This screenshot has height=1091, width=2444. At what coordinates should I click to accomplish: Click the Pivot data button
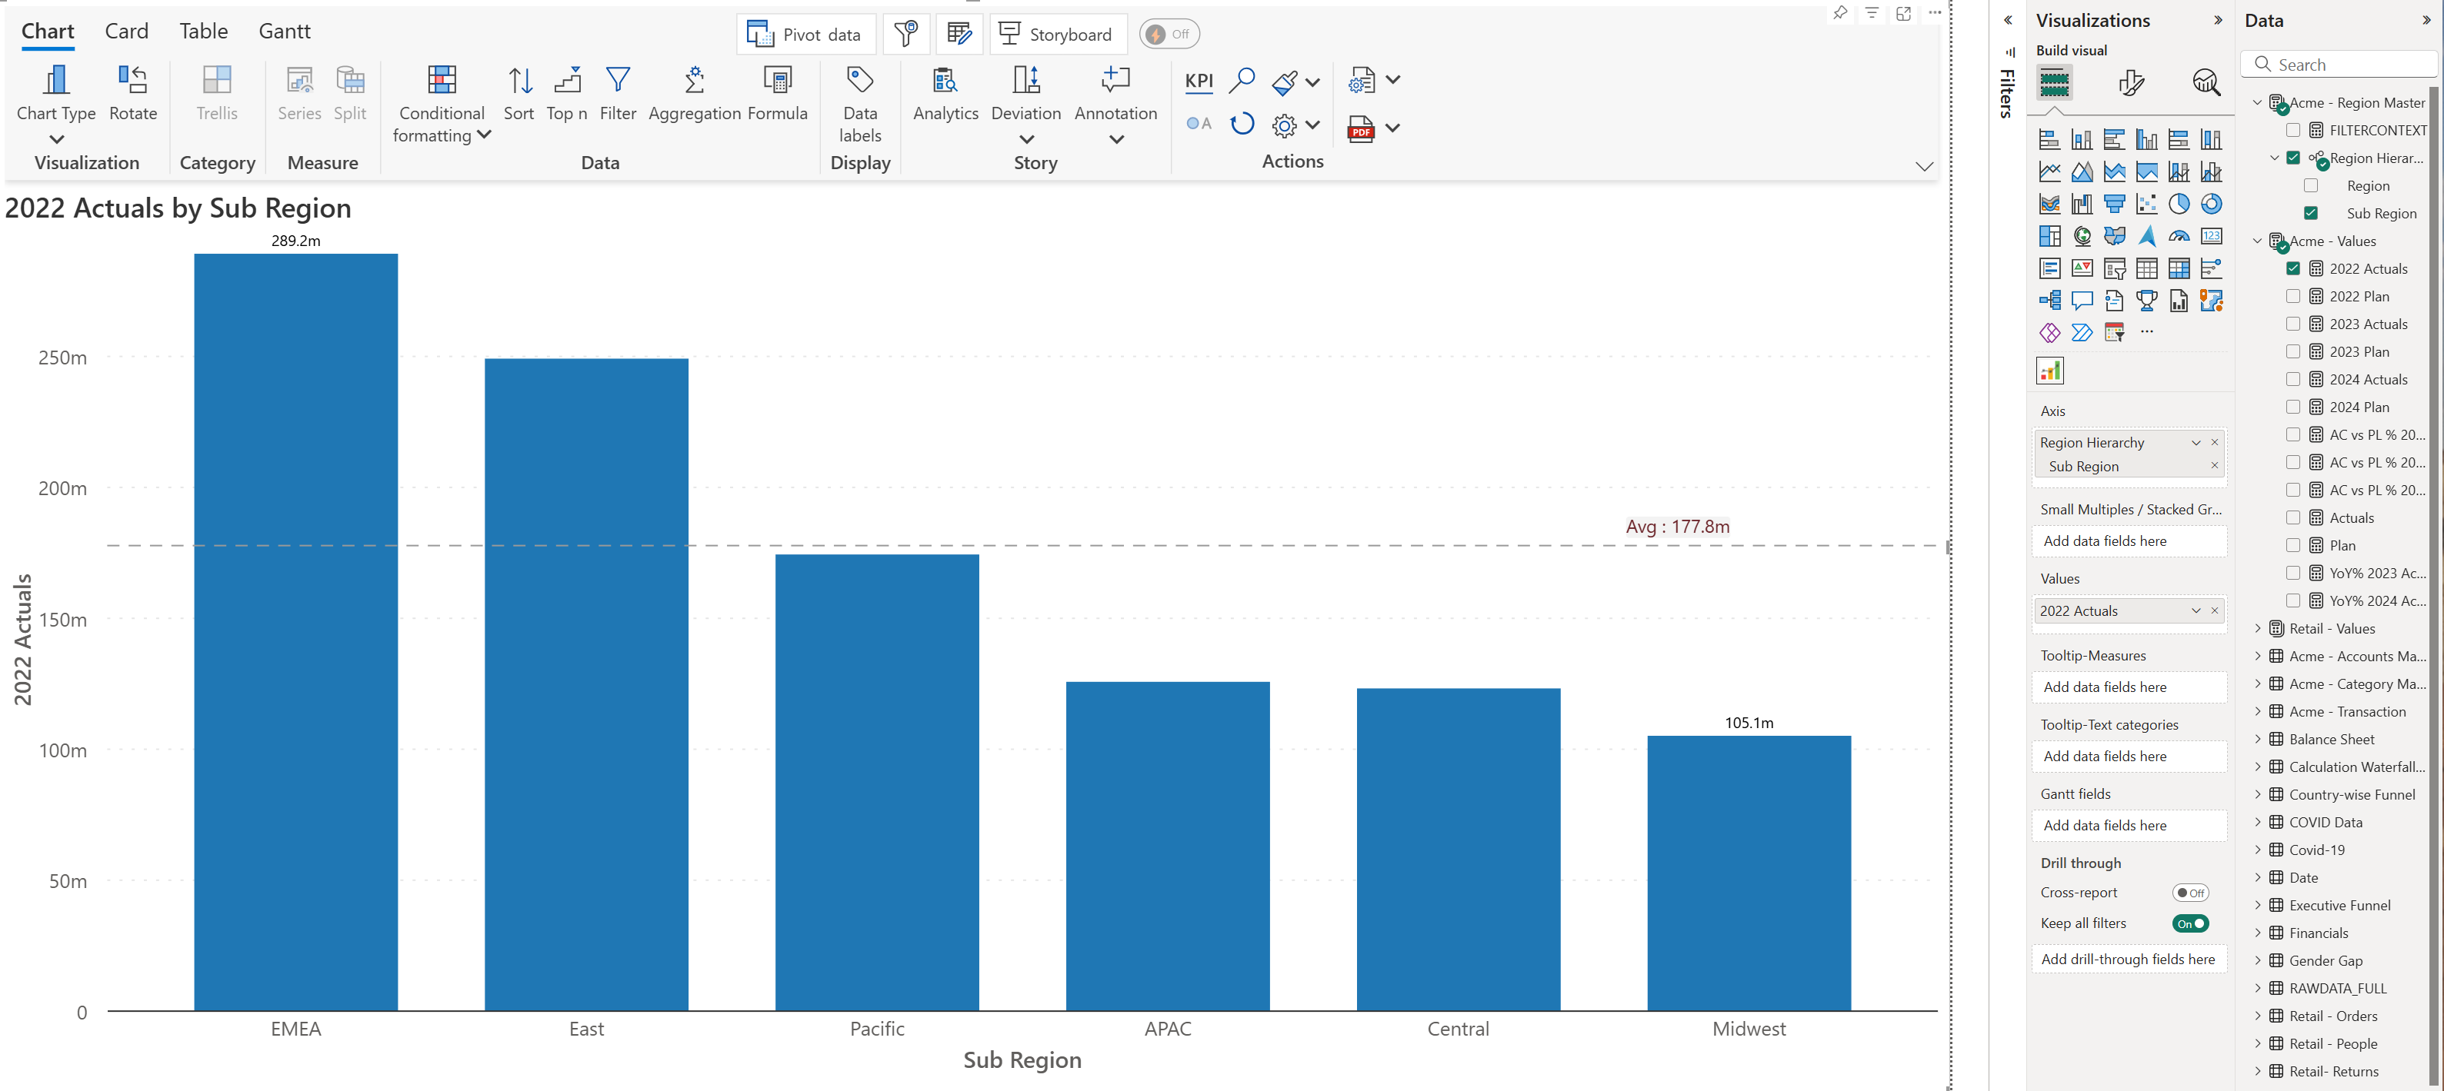(805, 34)
